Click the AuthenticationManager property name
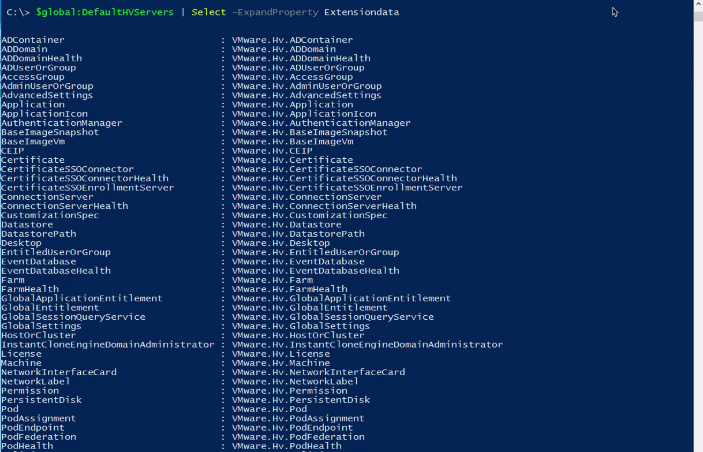 62,123
